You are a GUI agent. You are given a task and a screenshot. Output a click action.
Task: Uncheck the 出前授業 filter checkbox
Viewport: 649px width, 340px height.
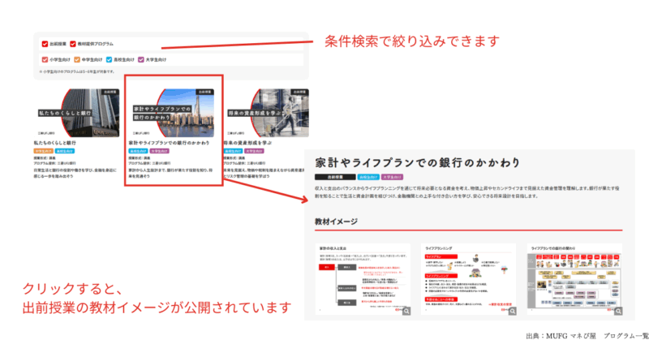click(45, 44)
